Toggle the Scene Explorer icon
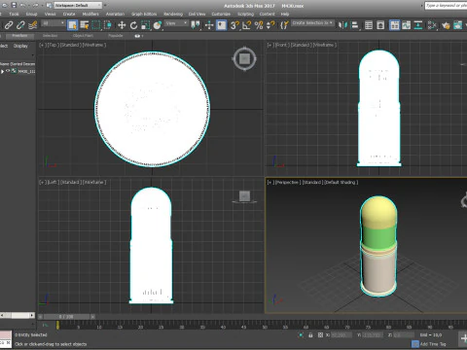This screenshot has width=467, height=350. [x=369, y=25]
